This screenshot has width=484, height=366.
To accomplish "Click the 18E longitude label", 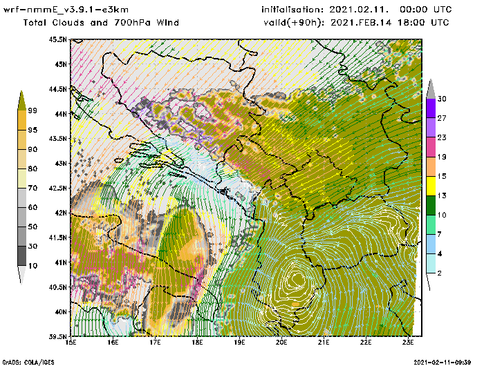I will pyautogui.click(x=197, y=343).
